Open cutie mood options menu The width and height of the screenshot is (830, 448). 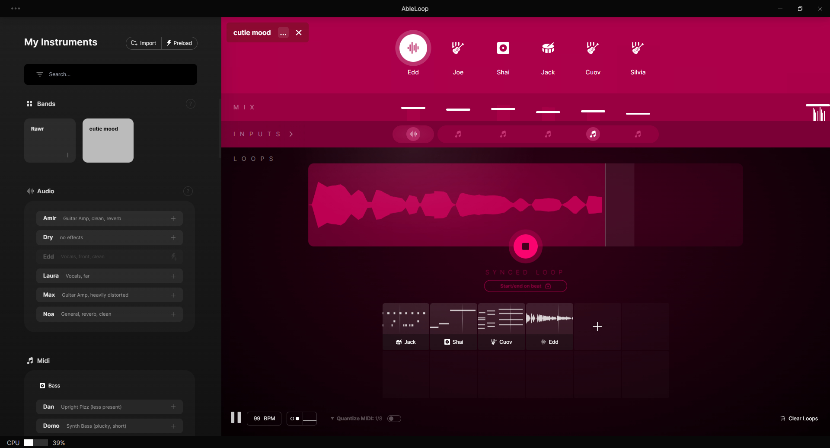[x=283, y=33]
